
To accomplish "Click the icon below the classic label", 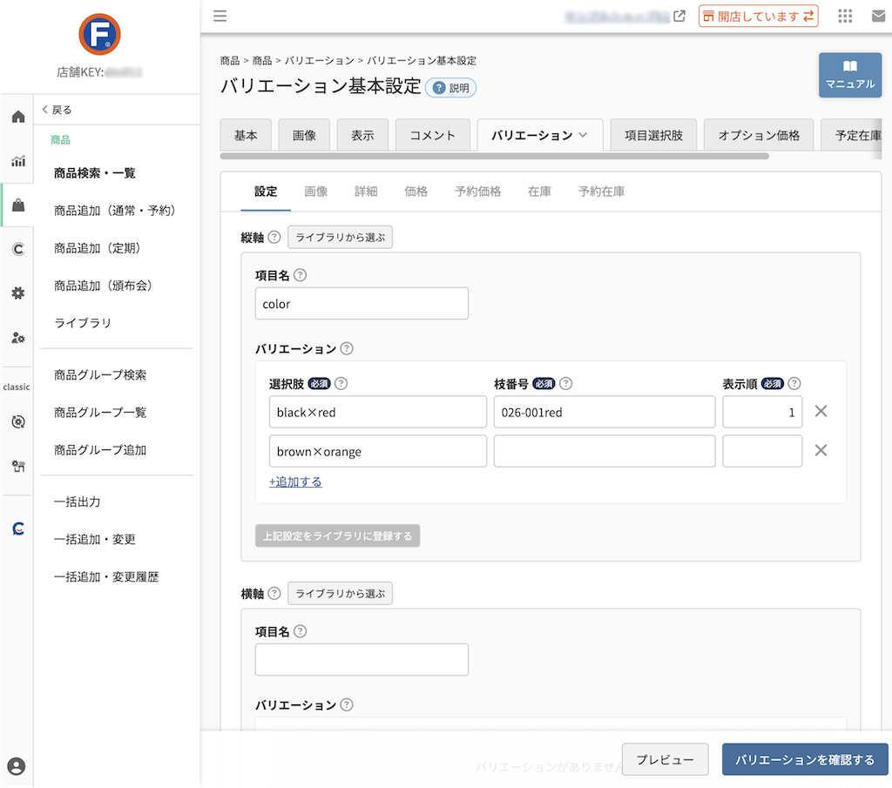I will click(x=18, y=421).
